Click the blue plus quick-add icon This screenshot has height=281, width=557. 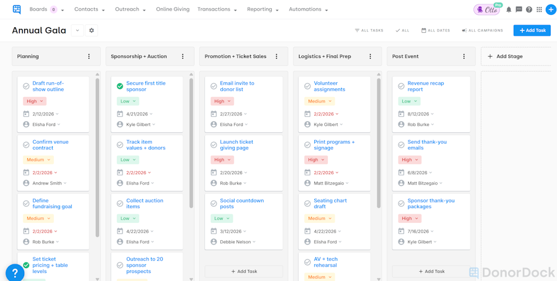550,10
